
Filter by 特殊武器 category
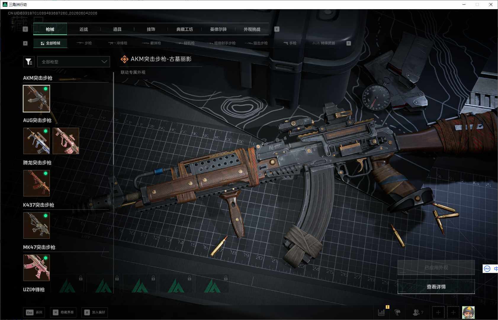click(324, 43)
